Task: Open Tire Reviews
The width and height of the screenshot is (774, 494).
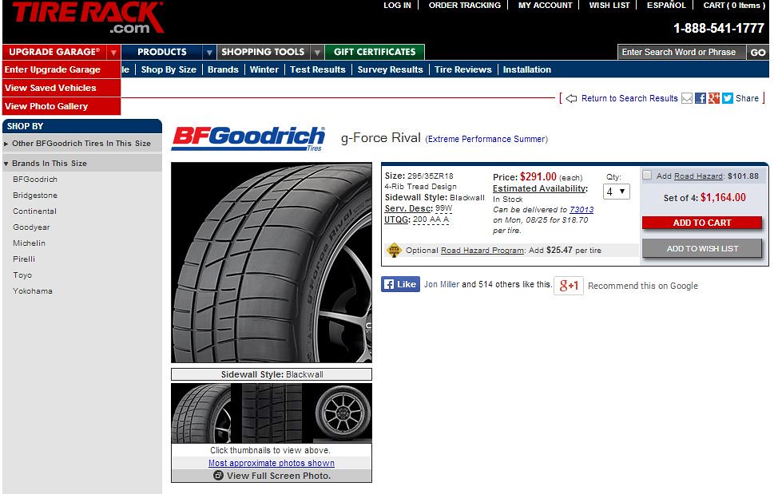Action: [x=463, y=69]
